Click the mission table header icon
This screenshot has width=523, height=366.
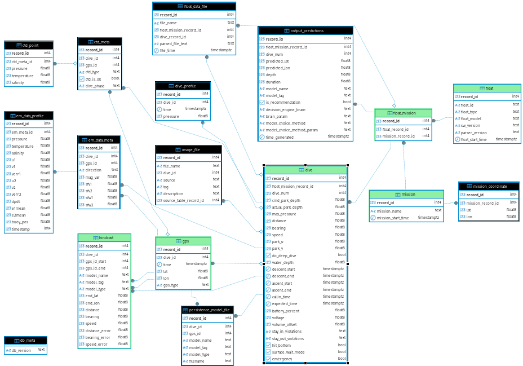(x=397, y=195)
